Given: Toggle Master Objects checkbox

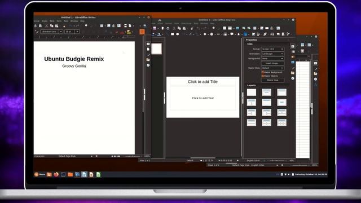Looking at the screenshot, I should (x=262, y=76).
